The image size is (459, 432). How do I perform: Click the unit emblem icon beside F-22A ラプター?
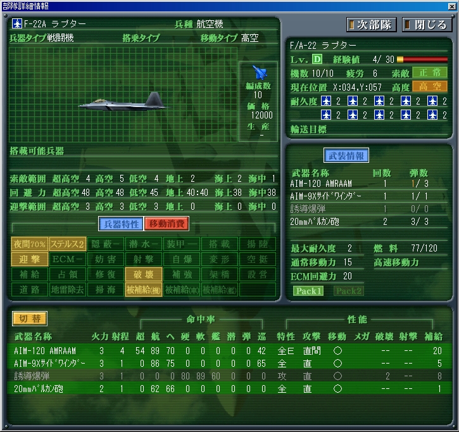17,23
